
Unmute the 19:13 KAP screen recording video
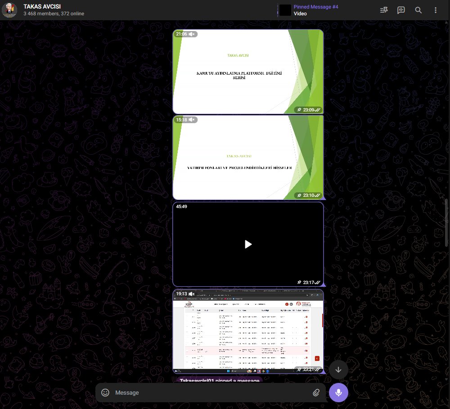click(192, 293)
